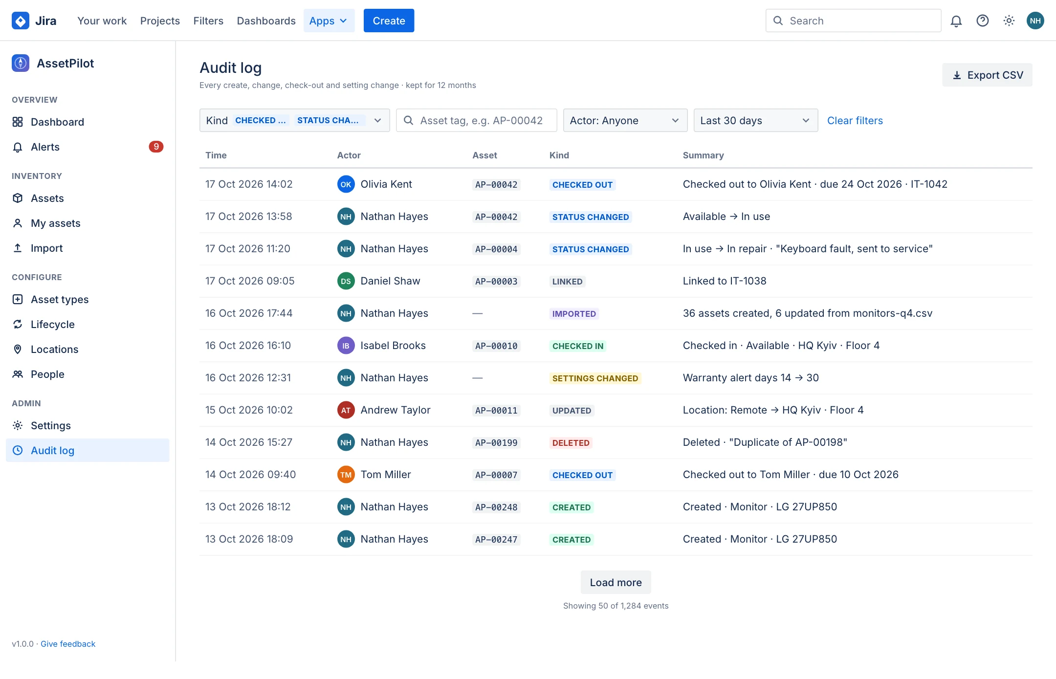Open Import in the sidebar
Screen dimensions: 1056x679
[x=88, y=248]
